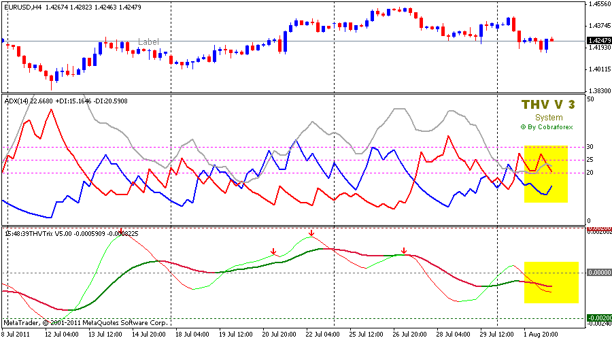Click the red arrow near 20 Jul 20:00 in Trix panel
Image resolution: width=612 pixels, height=340 pixels.
[273, 252]
